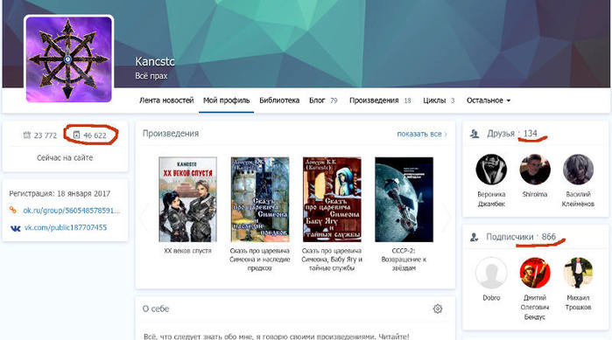
Task: Open the Симеона и наследие предков cover
Action: tap(260, 199)
